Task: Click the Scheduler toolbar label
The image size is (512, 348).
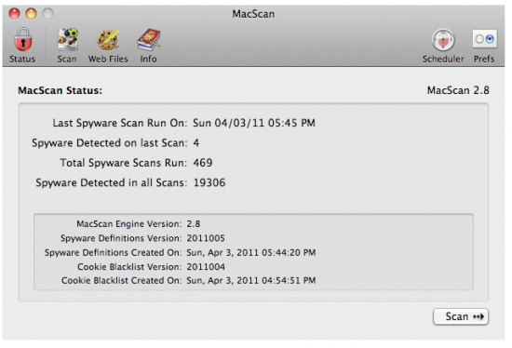Action: tap(443, 60)
